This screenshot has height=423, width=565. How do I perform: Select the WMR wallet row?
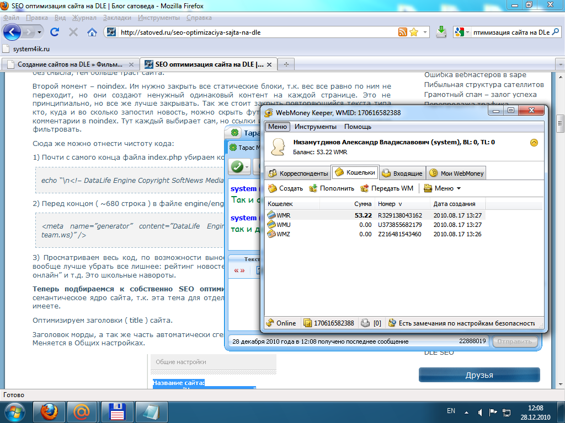click(x=375, y=215)
